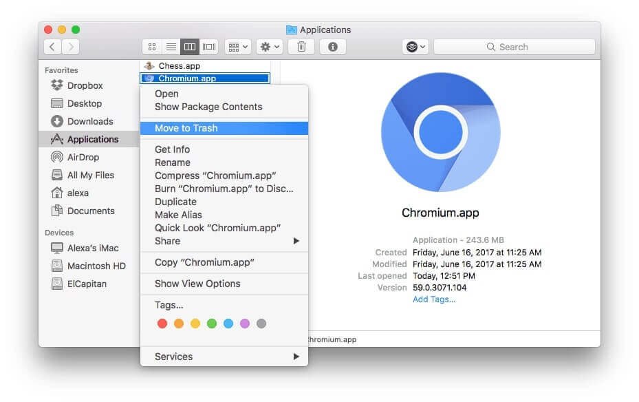The image size is (639, 402).
Task: Select Chess.app in the file list
Action: pos(205,66)
